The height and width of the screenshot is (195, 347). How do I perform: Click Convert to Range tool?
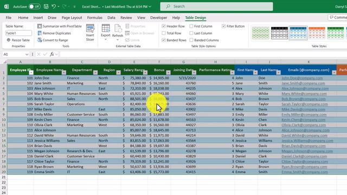53,40
